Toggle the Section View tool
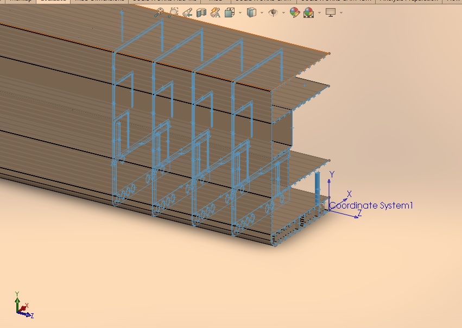The height and width of the screenshot is (328, 462). coord(201,12)
